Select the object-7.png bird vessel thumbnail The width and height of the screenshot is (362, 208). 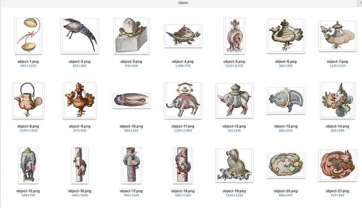(337, 35)
